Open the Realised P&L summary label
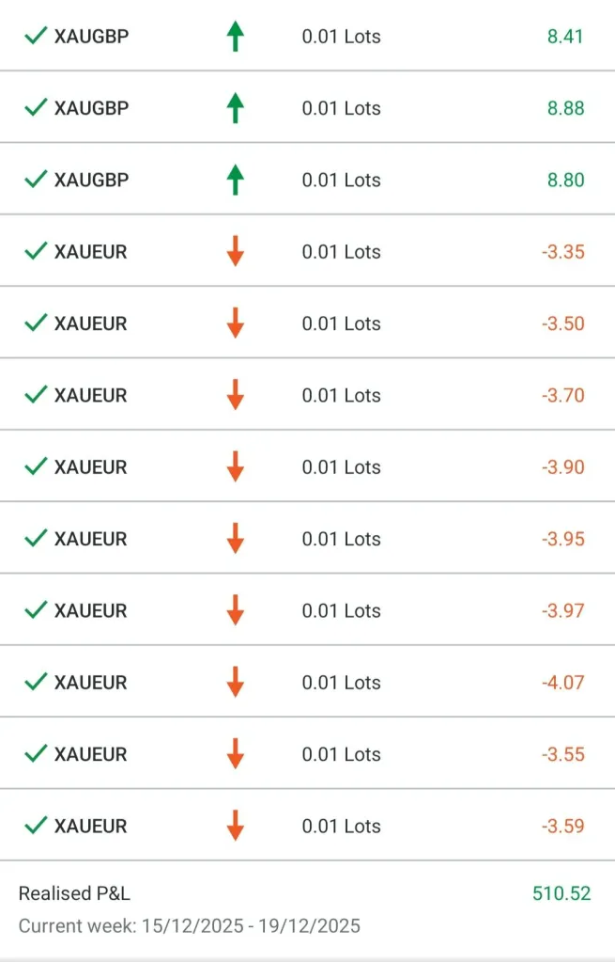615x962 pixels. point(74,893)
